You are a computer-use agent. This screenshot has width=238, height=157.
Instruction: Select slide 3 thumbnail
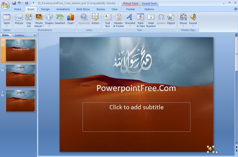coord(21,101)
